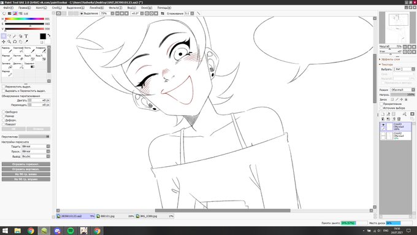The image size is (417, 235).
Task: Choose the Акварель watercolor brush
Action: point(40,50)
